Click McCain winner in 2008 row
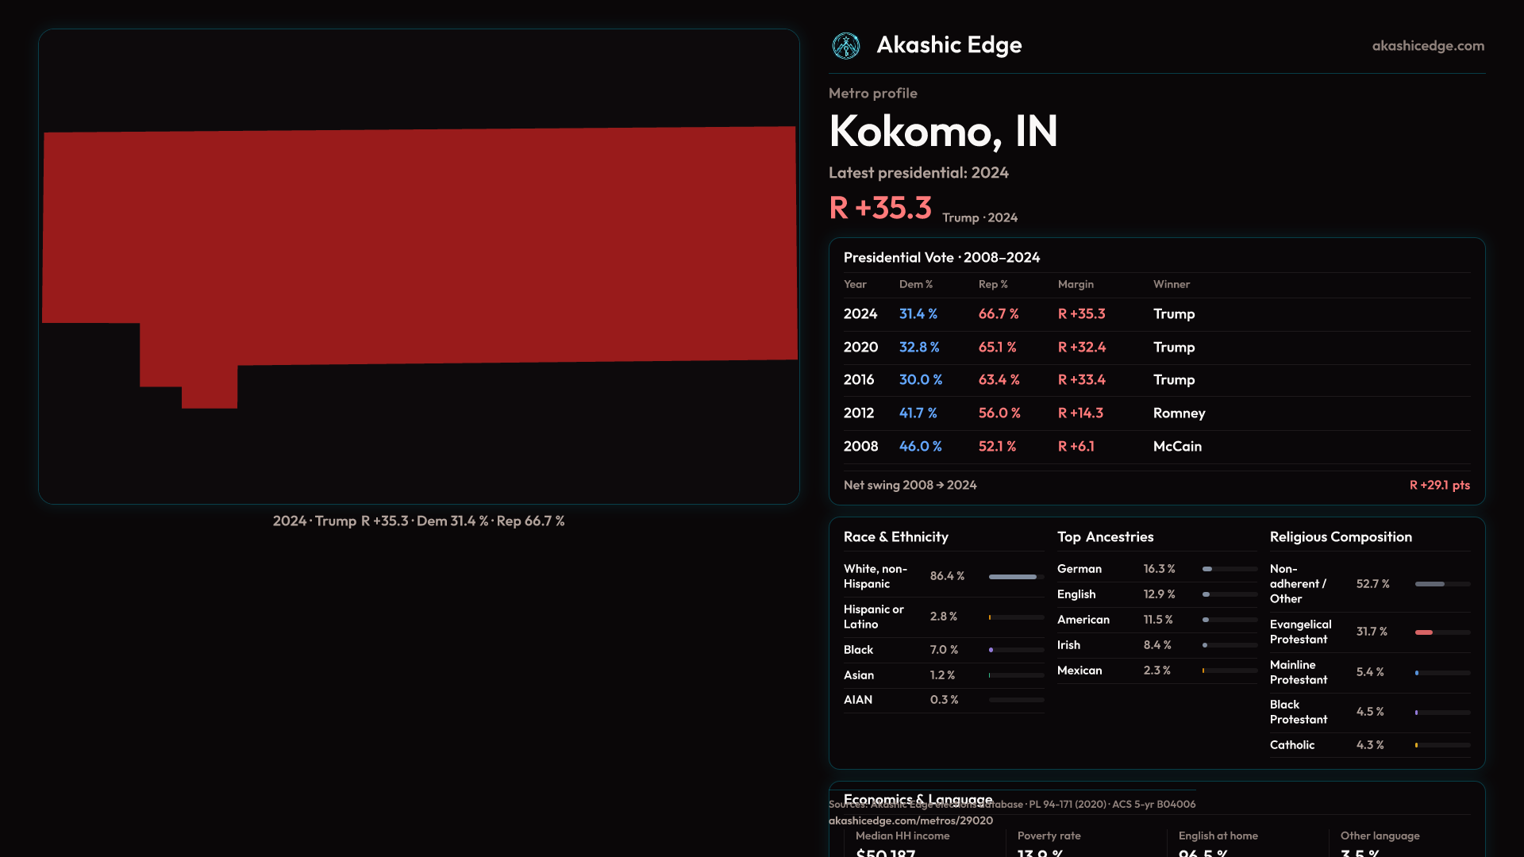Screen dimensions: 1524x857 coord(1176,447)
